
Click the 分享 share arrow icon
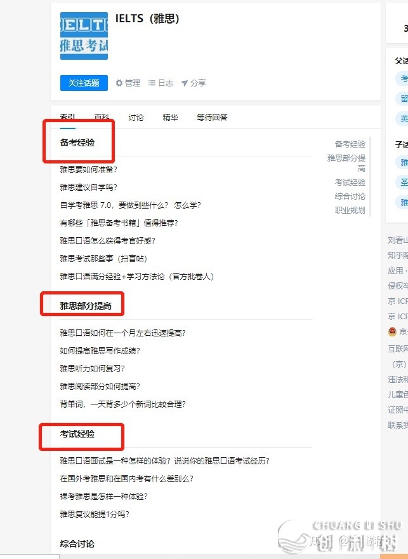pos(184,83)
